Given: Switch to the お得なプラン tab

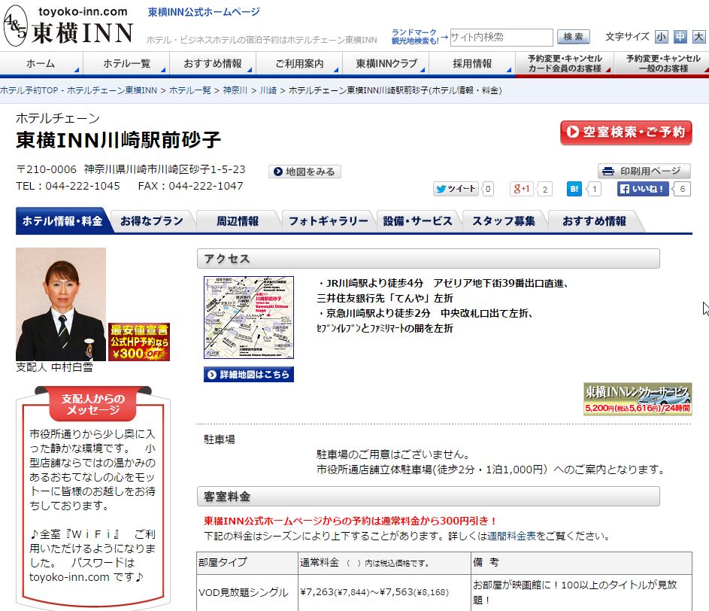Looking at the screenshot, I should coord(151,221).
